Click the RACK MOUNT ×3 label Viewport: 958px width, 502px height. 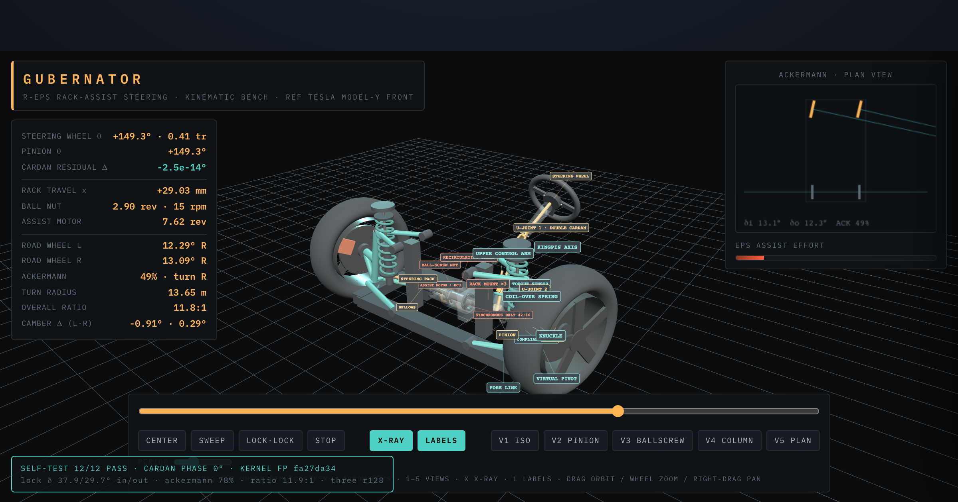488,284
